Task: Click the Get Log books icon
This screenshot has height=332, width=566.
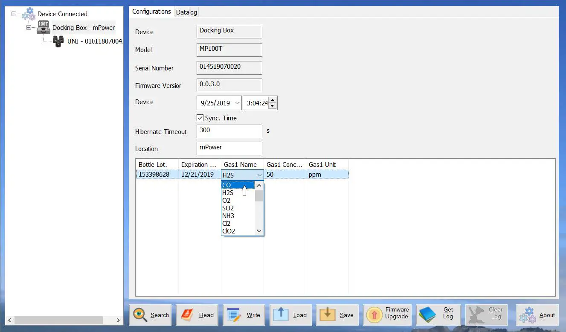Action: click(427, 315)
